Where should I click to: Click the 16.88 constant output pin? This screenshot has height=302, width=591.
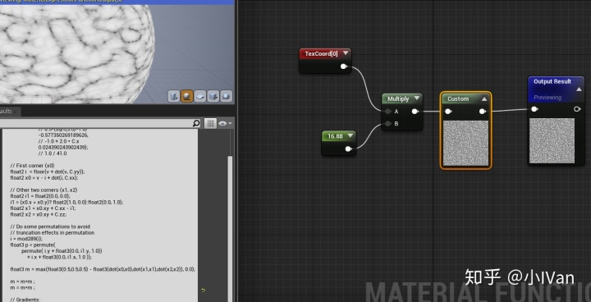pyautogui.click(x=349, y=149)
